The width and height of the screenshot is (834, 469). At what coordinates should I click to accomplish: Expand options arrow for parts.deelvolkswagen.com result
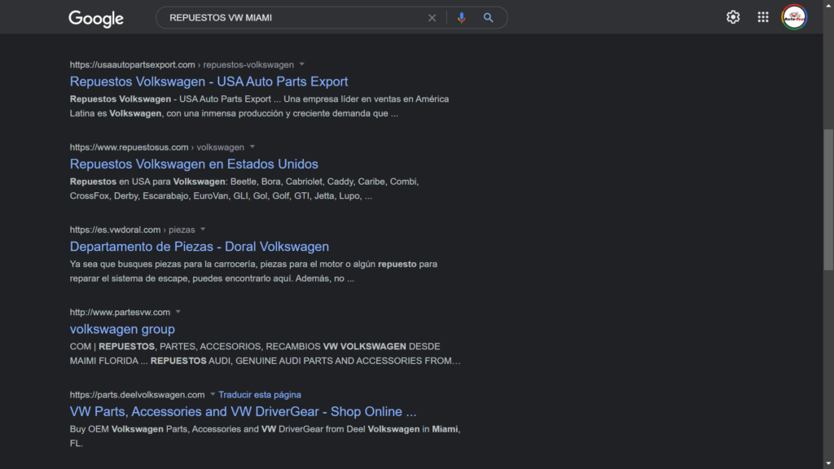pos(213,395)
